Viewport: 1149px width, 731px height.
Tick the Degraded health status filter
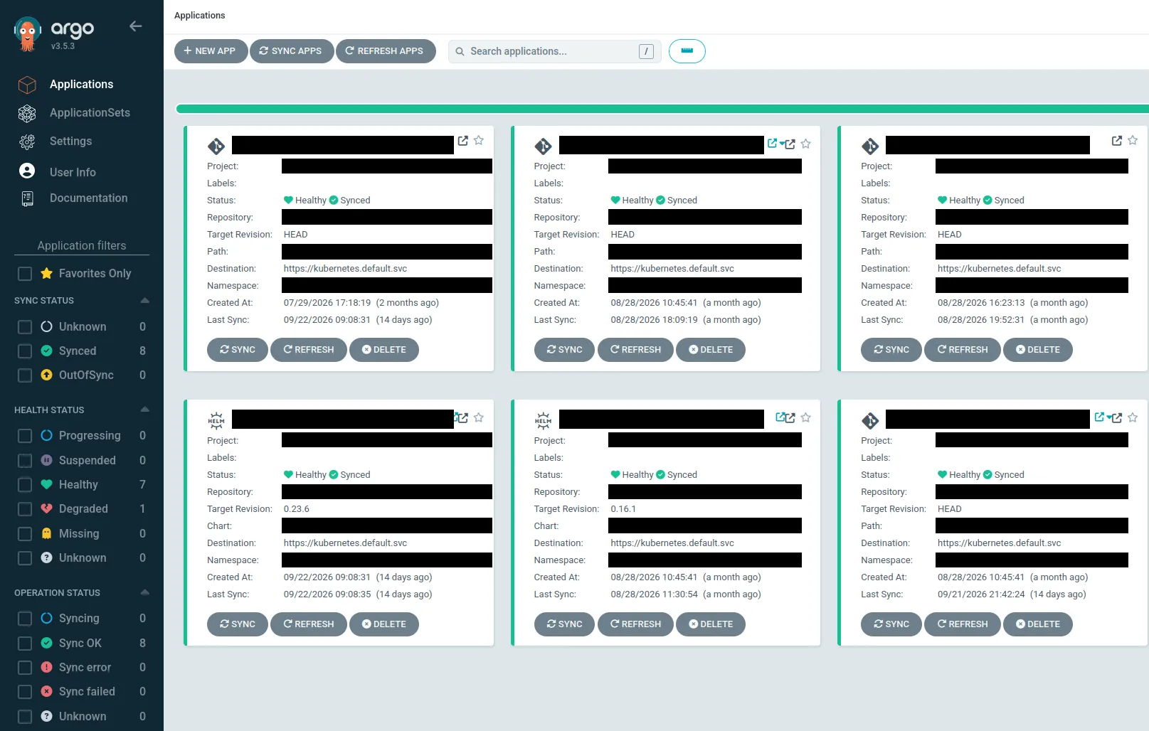(25, 509)
